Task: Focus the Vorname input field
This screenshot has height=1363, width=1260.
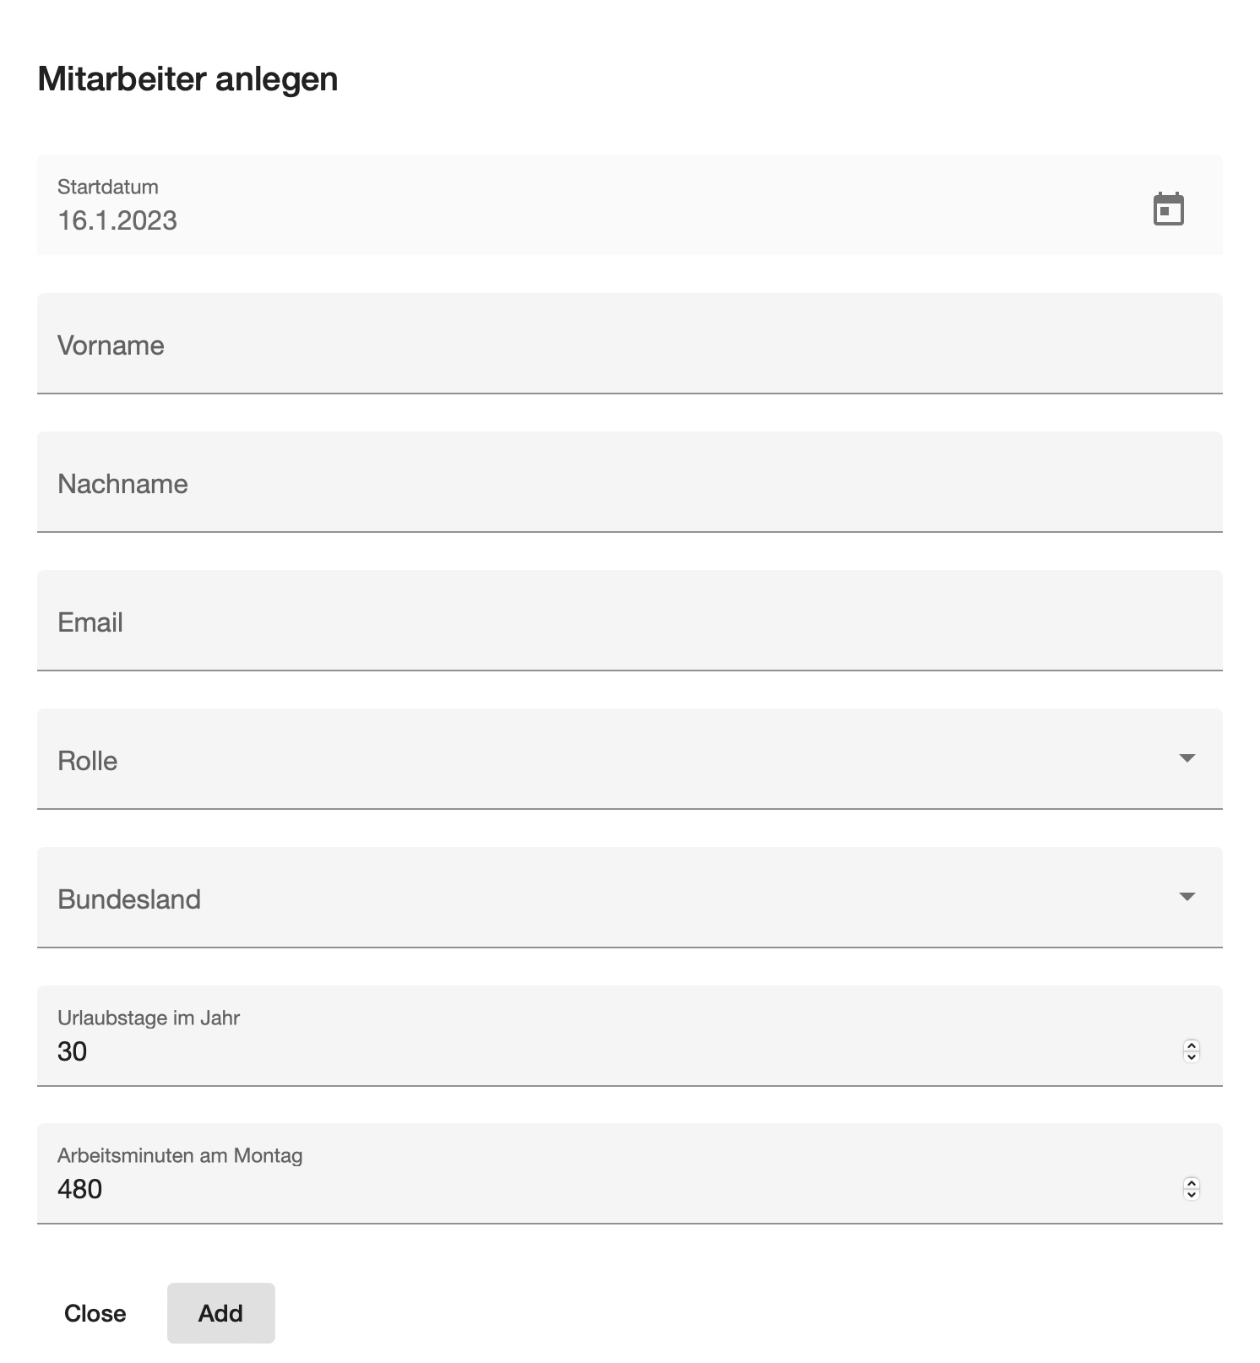Action: (x=630, y=344)
